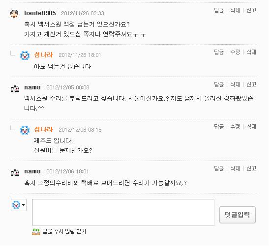The height and width of the screenshot is (247, 271).
Task: Click 섬나라's avatar on the 2012/11/26 reply
Action: (25, 55)
